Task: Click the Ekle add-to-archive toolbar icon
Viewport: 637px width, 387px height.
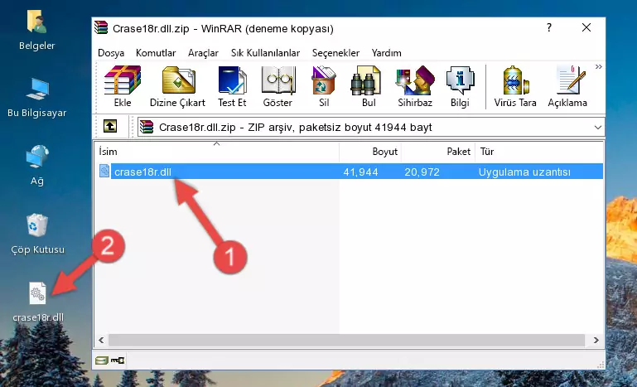Action: (123, 86)
